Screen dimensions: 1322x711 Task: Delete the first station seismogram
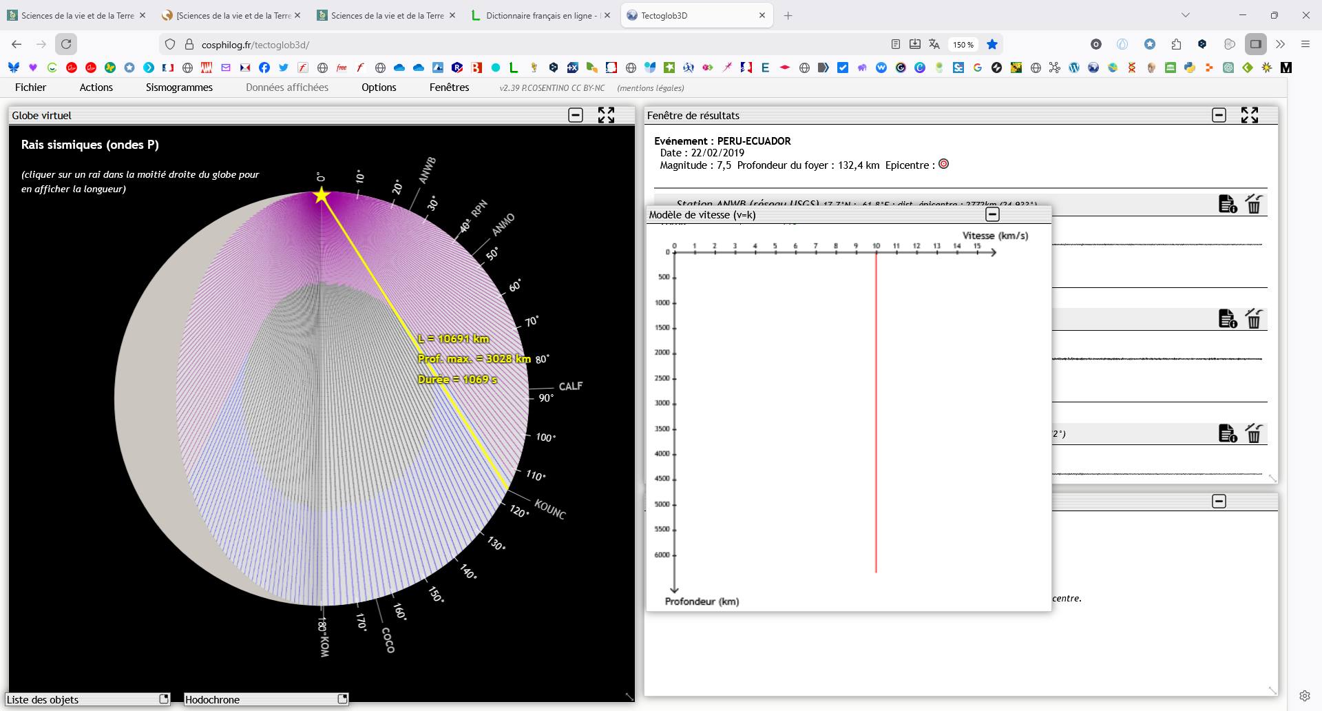pos(1254,204)
